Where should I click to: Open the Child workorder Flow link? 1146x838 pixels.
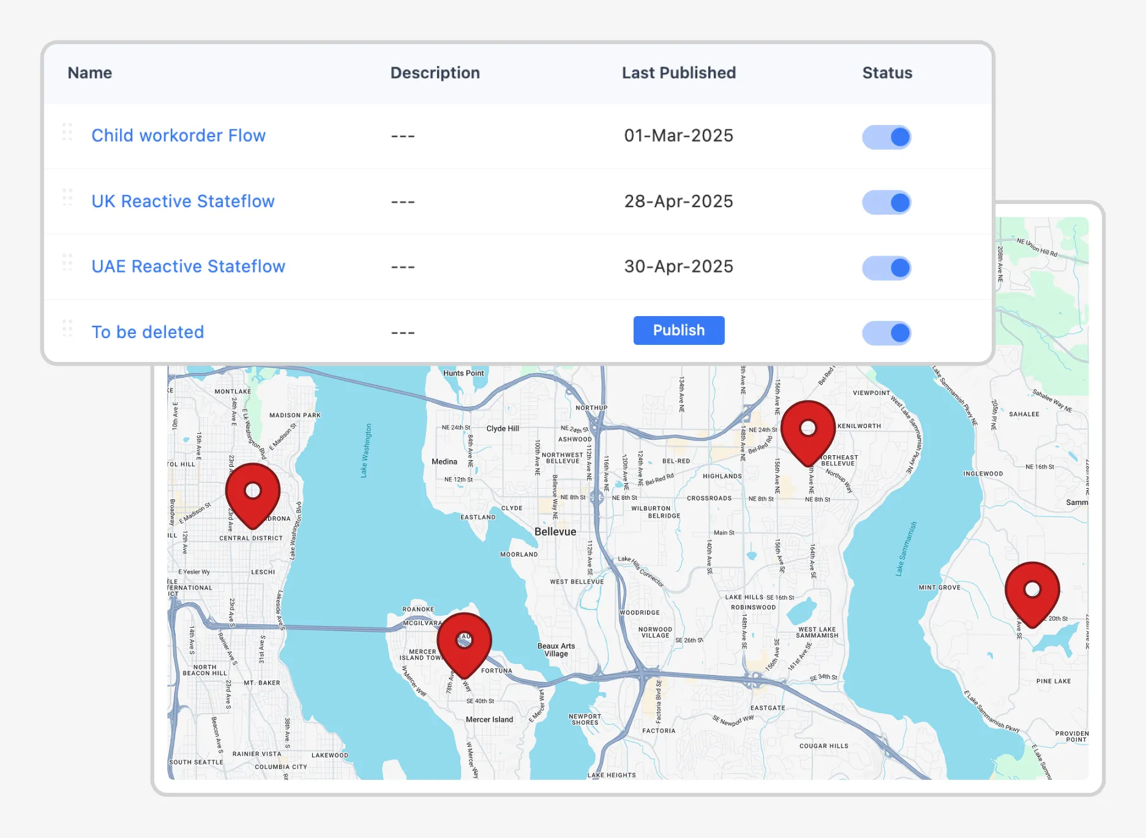click(x=178, y=136)
